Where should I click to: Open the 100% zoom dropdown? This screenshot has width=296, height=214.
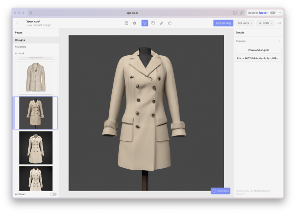[x=265, y=23]
